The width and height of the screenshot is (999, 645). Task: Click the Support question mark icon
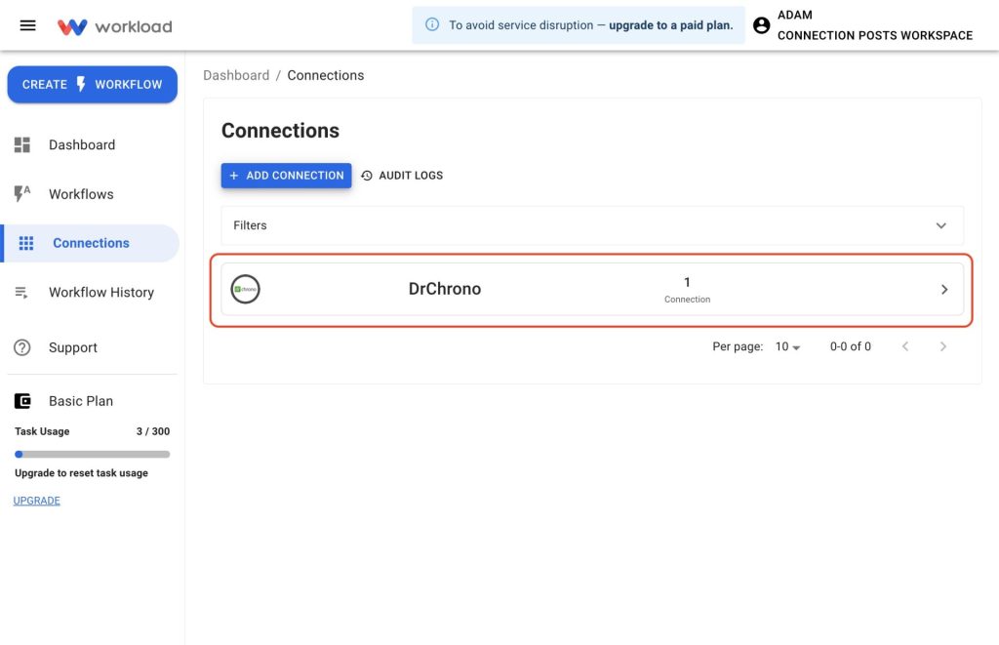pyautogui.click(x=22, y=347)
